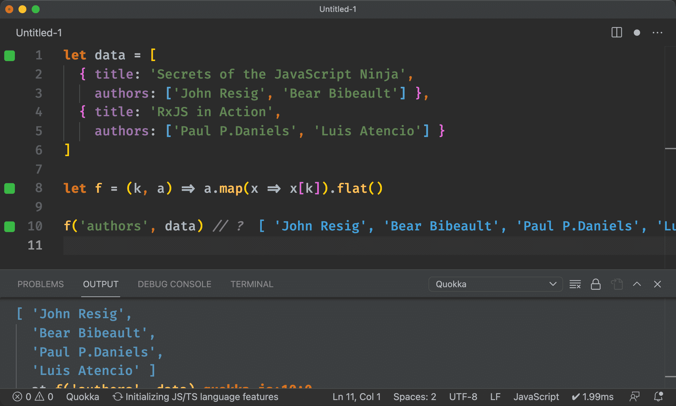Click 'Luis Atencio' in the output panel
The width and height of the screenshot is (676, 406).
(x=86, y=370)
